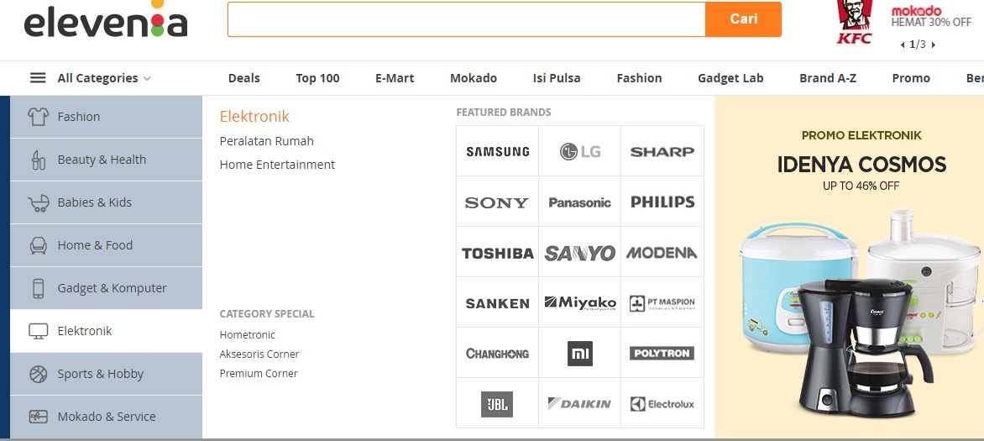Viewport: 984px width, 441px height.
Task: Select the Panasonic brand logo
Action: 580,202
